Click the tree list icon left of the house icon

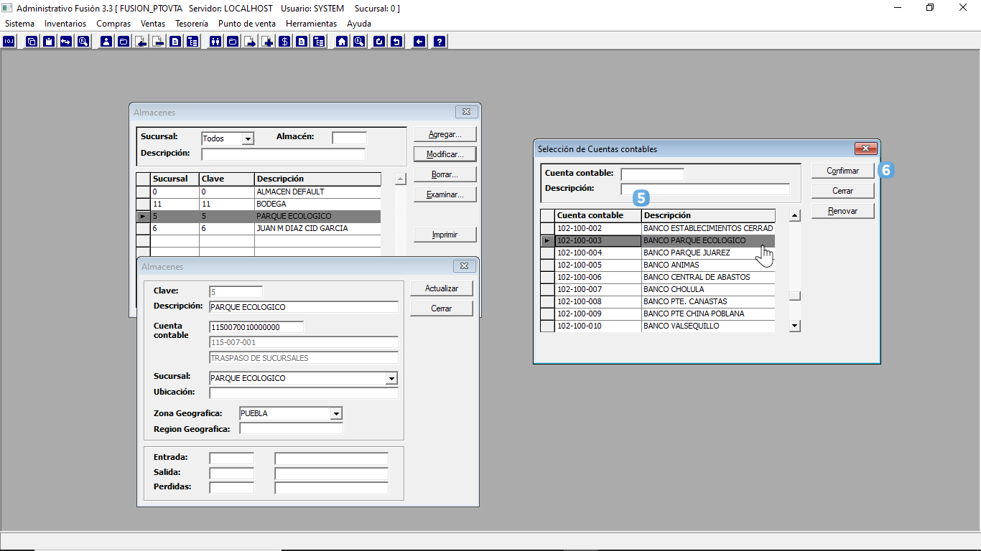(319, 42)
